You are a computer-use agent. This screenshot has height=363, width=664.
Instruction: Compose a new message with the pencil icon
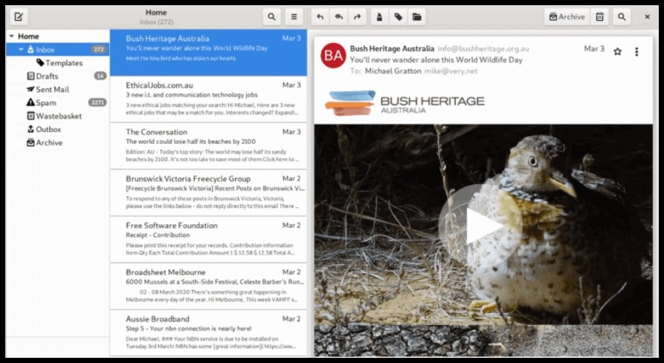(19, 17)
